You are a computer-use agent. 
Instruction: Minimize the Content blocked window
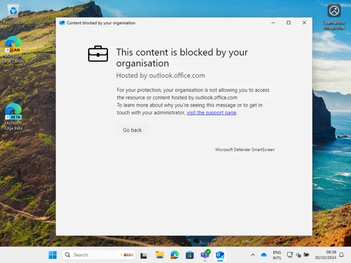tap(273, 23)
